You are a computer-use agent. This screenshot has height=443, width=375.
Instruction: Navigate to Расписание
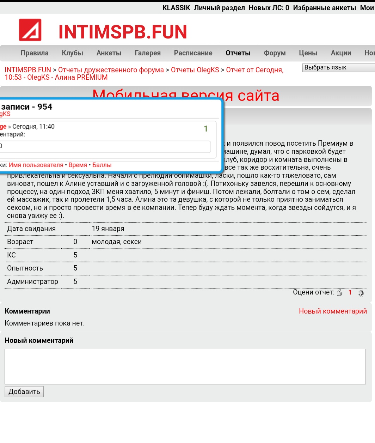(193, 53)
